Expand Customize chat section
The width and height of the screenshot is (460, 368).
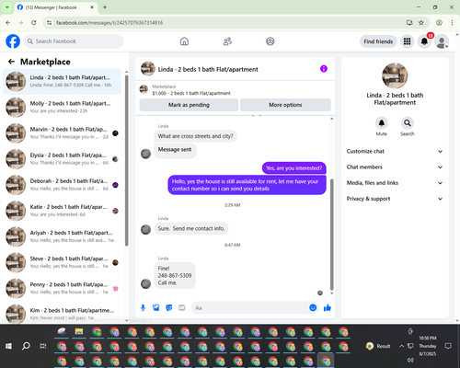[x=395, y=151]
